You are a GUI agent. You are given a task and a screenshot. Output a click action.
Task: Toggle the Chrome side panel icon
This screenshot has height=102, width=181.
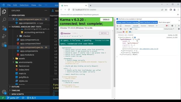point(171,10)
